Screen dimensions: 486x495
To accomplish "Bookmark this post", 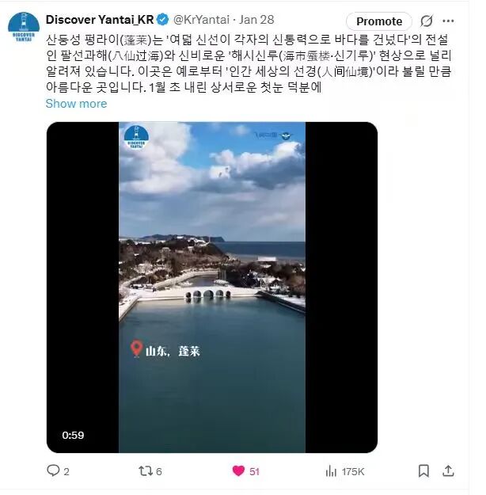I will (x=423, y=471).
